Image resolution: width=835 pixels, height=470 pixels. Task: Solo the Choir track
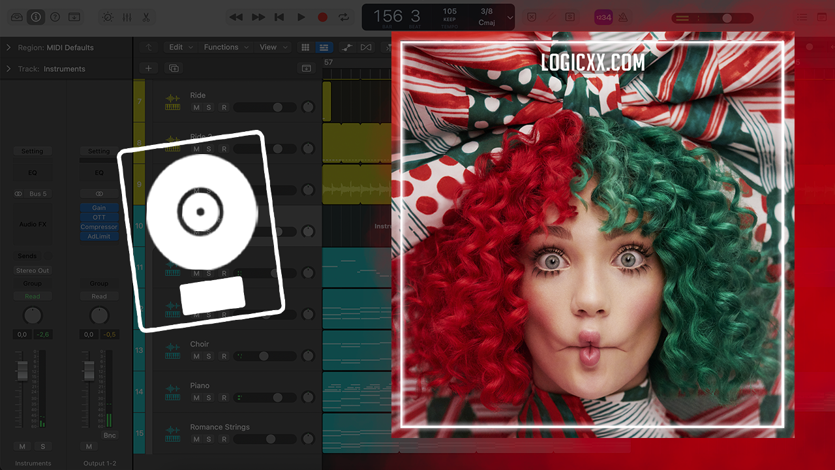click(209, 356)
